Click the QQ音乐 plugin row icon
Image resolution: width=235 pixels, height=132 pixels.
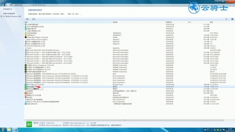[26, 24]
